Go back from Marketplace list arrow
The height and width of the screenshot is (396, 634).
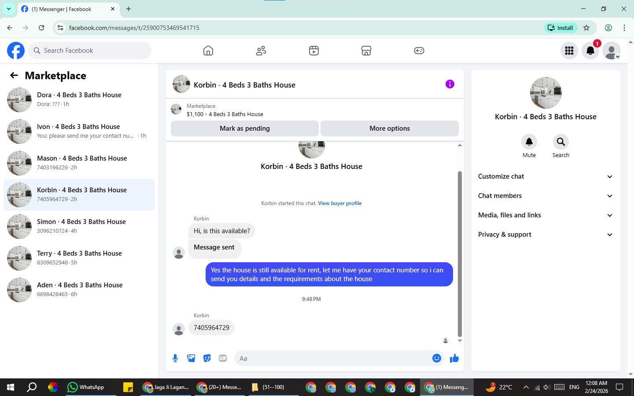coord(14,75)
